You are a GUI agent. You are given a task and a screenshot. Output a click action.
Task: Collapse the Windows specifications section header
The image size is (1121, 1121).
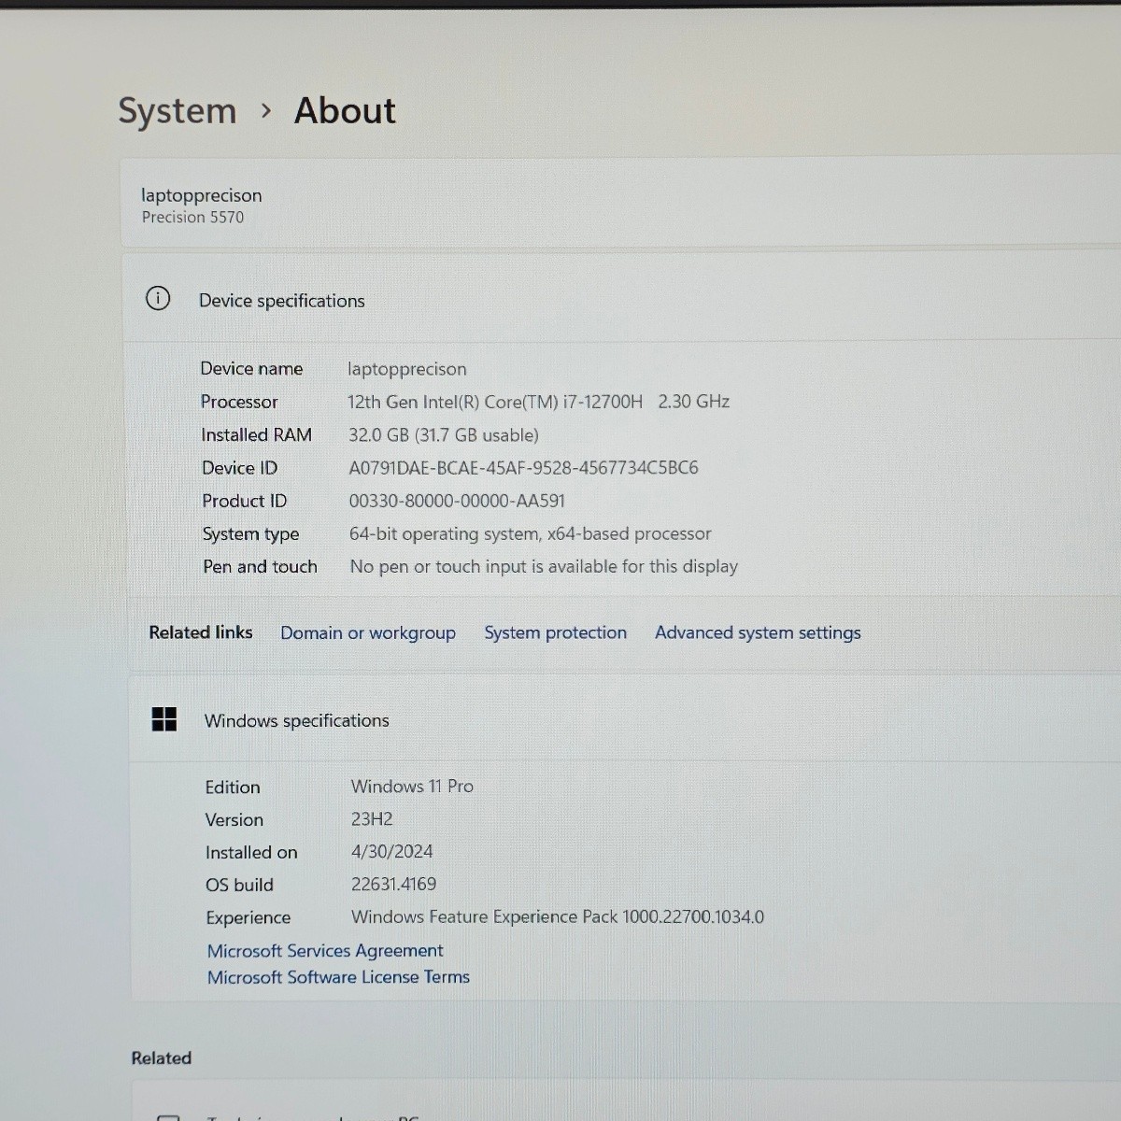pos(624,720)
